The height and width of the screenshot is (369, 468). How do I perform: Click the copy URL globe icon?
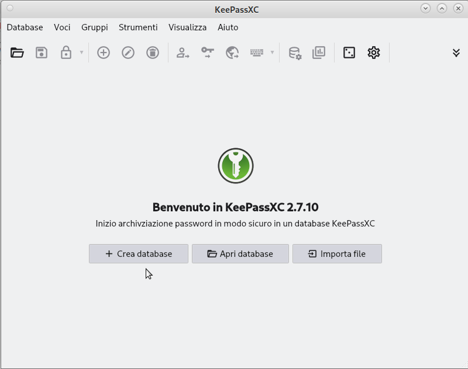click(x=232, y=53)
